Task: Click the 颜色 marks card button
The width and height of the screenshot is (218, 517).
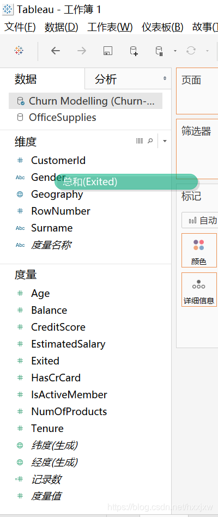Action: pos(199,250)
